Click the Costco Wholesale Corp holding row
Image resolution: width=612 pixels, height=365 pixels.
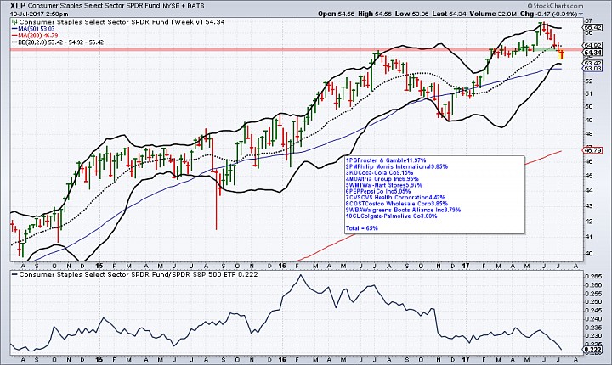(x=397, y=204)
